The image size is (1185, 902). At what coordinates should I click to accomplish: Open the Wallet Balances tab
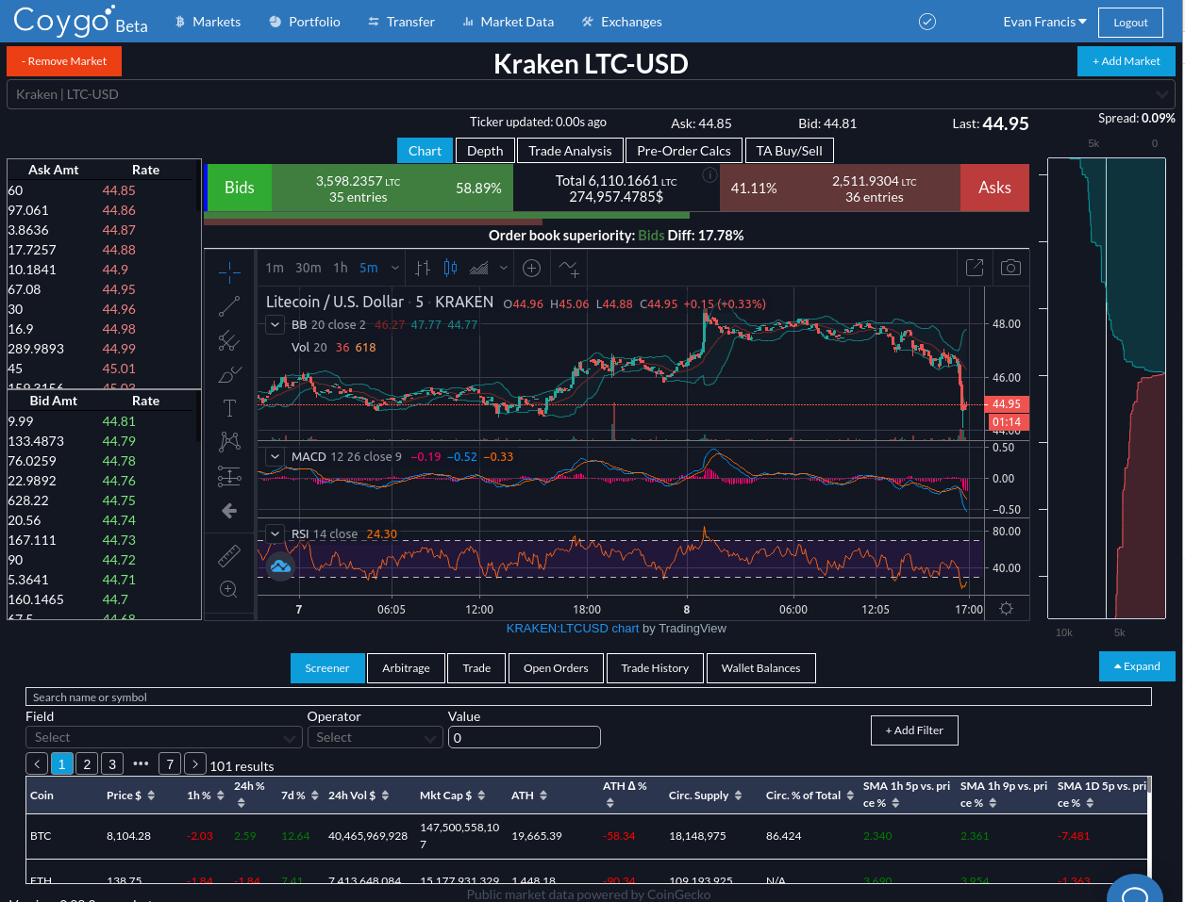tap(760, 668)
